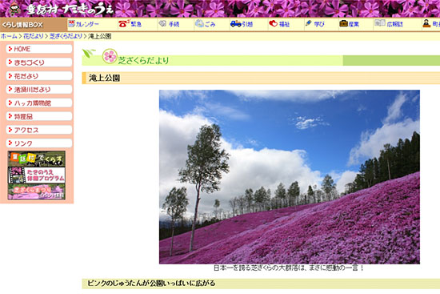Open the 引越 menu item
The width and height of the screenshot is (440, 294).
coord(247,24)
